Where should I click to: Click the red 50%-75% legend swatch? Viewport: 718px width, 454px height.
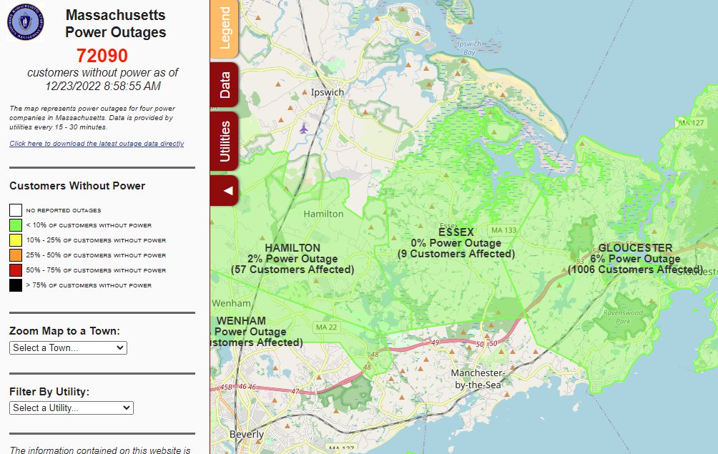click(x=16, y=270)
